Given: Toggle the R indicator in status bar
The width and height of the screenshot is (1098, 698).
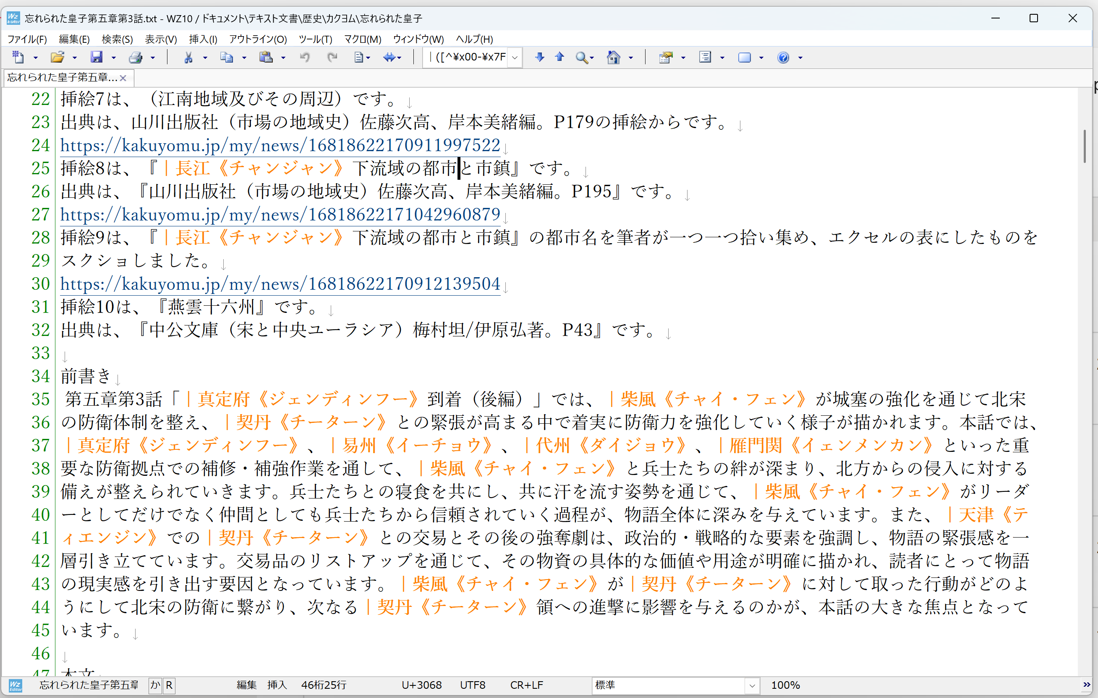Looking at the screenshot, I should (x=169, y=685).
